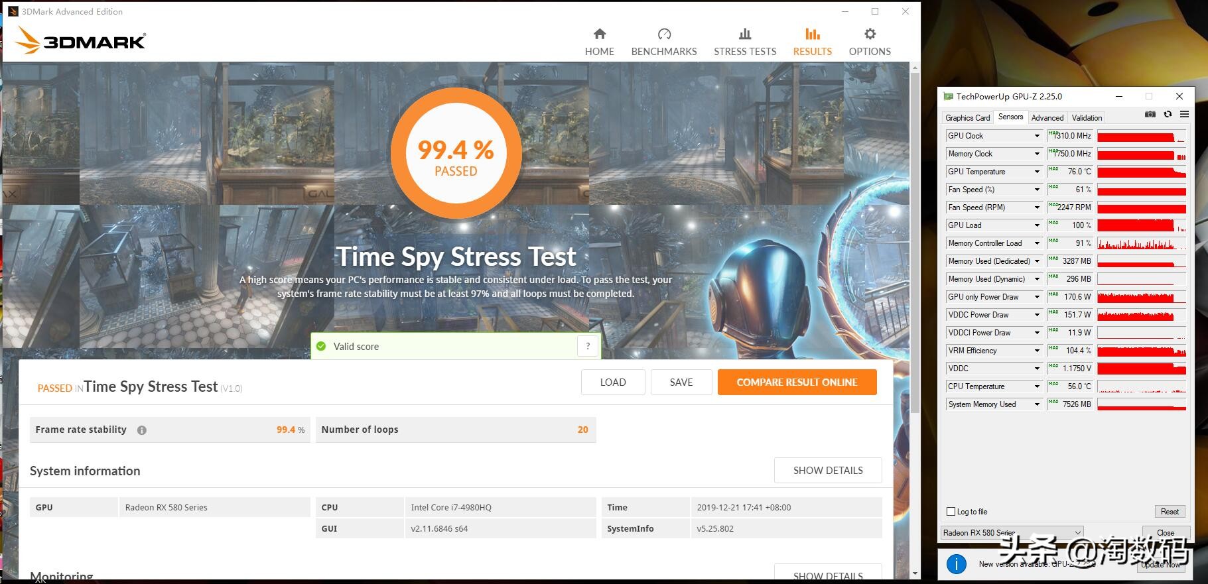The width and height of the screenshot is (1208, 584).
Task: Click the 3DMark title bar app icon
Action: tap(13, 11)
